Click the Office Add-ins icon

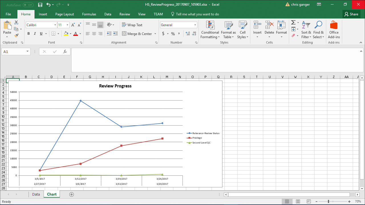coord(334,30)
